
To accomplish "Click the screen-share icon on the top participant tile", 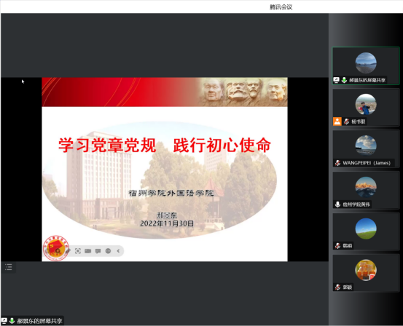I will pyautogui.click(x=336, y=80).
